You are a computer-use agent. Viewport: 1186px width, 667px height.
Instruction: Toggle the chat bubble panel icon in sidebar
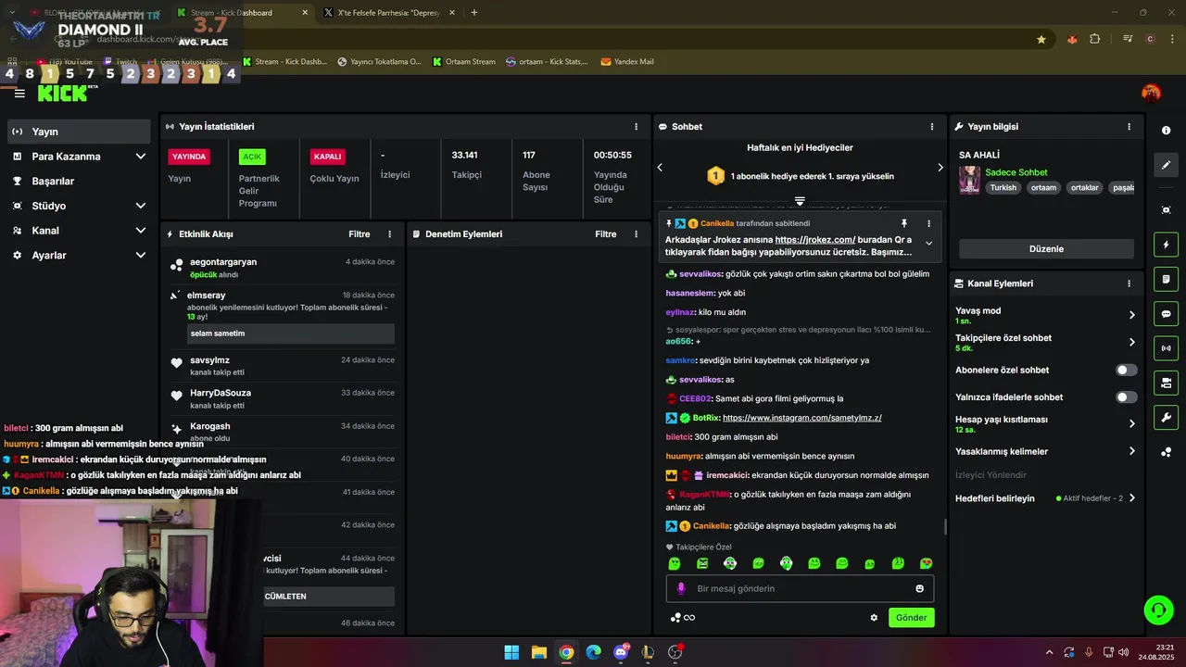pyautogui.click(x=1166, y=314)
